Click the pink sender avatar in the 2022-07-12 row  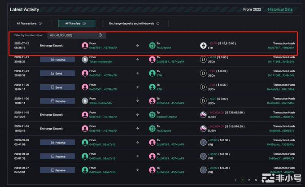(85, 45)
